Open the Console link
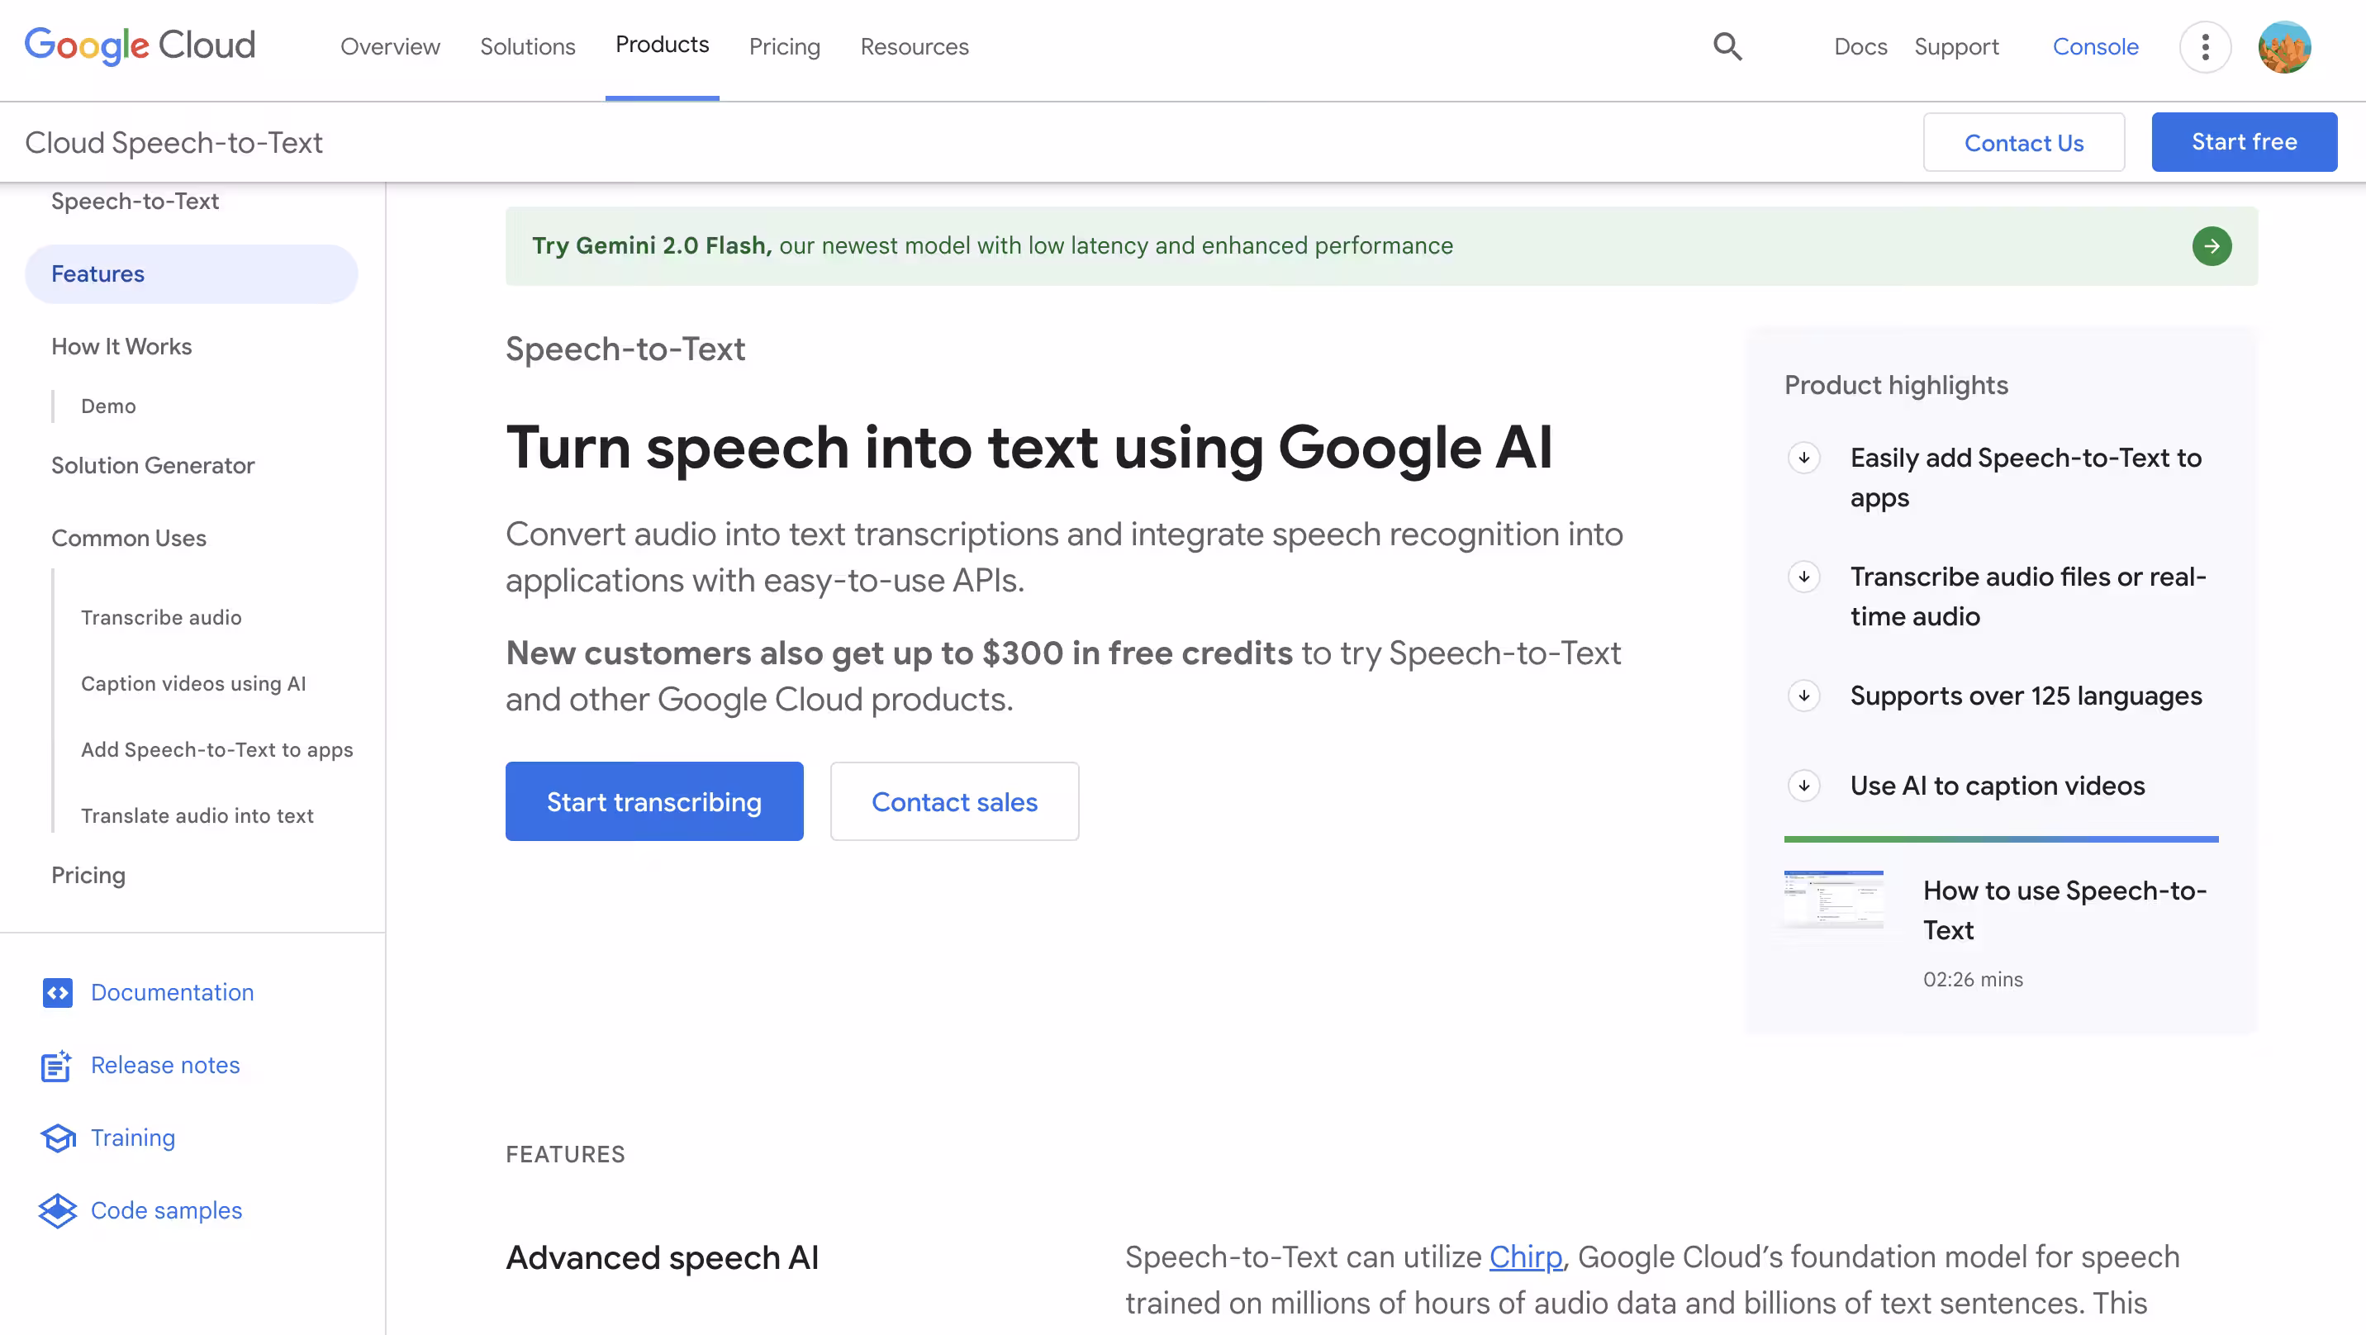The height and width of the screenshot is (1335, 2366). point(2095,47)
